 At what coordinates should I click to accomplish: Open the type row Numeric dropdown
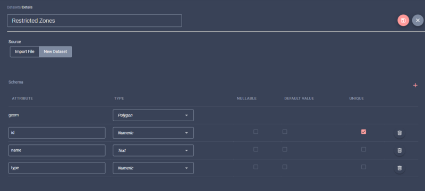[153, 168]
